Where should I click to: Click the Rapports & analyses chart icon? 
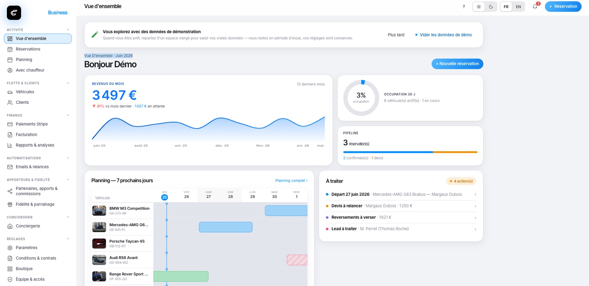point(10,145)
